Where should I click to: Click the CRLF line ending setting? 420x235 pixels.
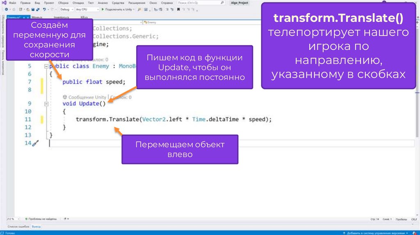414,219
